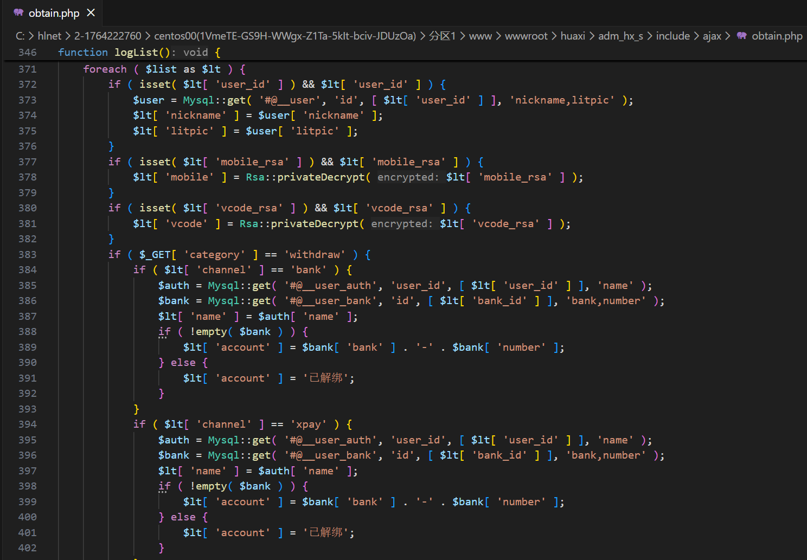Click the PHP elephant icon on the tab
The image size is (807, 560).
click(x=18, y=12)
